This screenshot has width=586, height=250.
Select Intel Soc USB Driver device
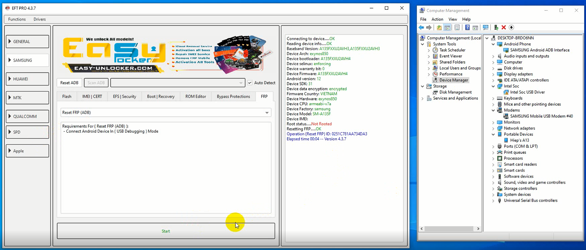click(x=527, y=92)
